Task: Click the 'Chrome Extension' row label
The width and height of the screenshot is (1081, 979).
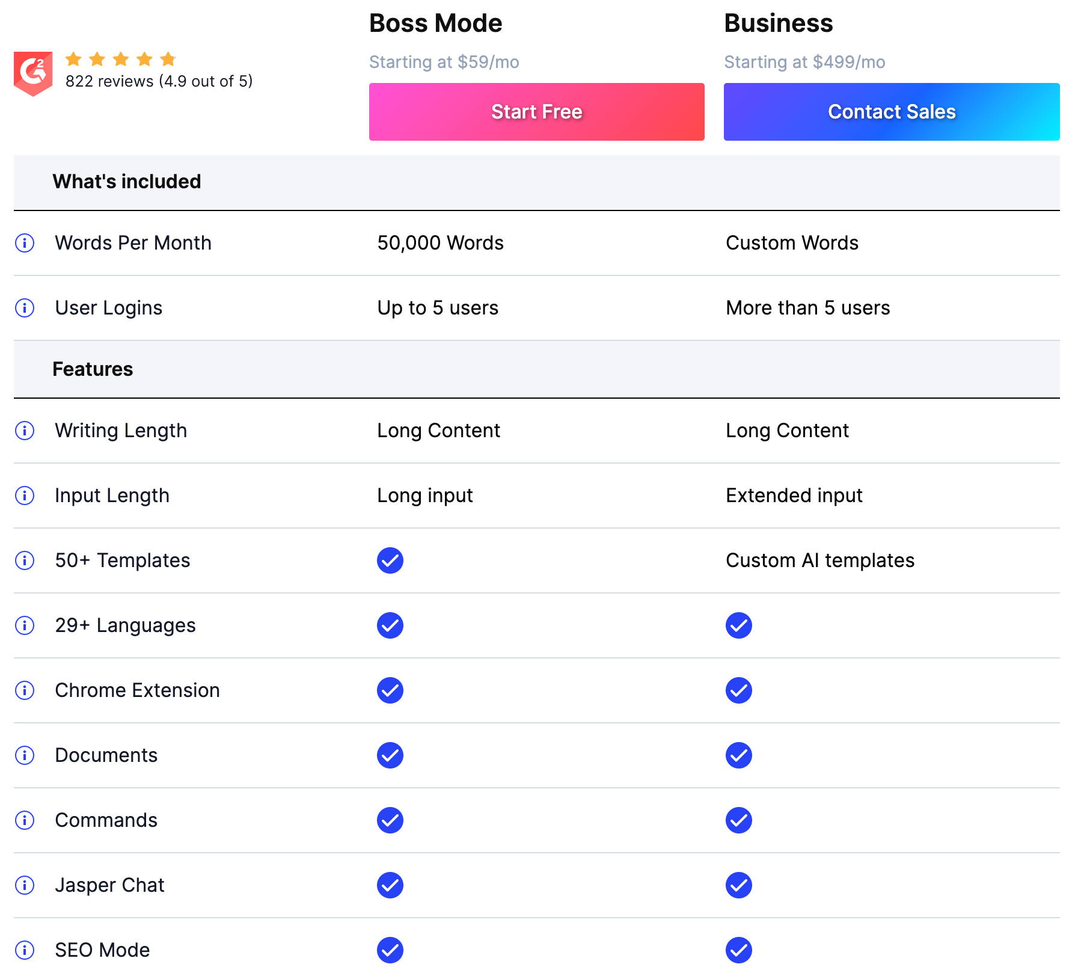Action: 138,690
